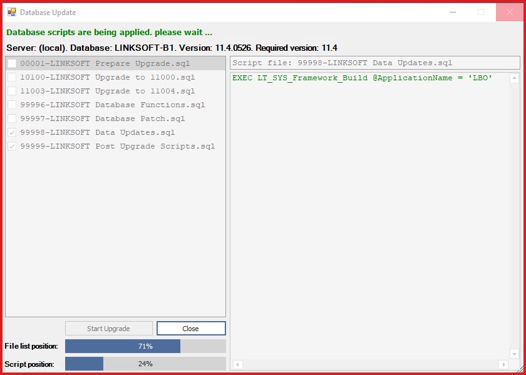Click the File list position progress bar
This screenshot has width=526, height=375.
tap(145, 346)
